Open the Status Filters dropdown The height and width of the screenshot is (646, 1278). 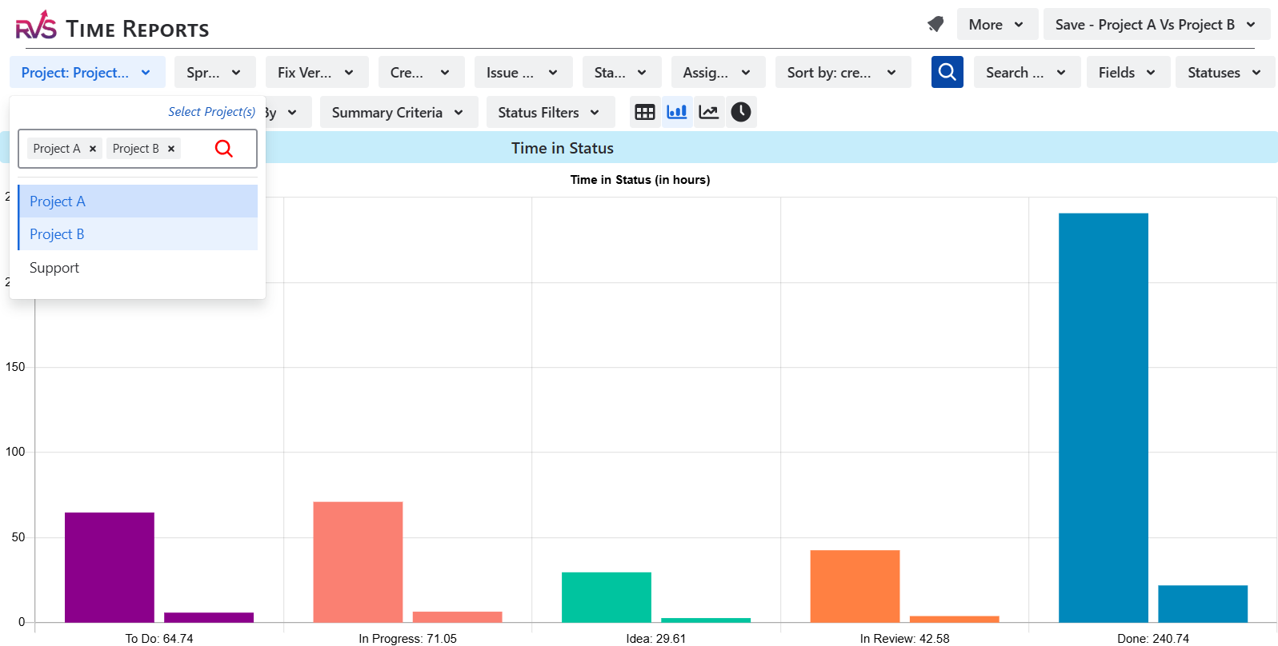551,112
